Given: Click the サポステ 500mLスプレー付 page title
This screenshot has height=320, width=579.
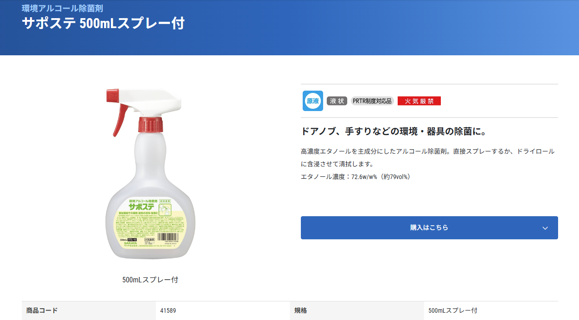Looking at the screenshot, I should pyautogui.click(x=103, y=24).
